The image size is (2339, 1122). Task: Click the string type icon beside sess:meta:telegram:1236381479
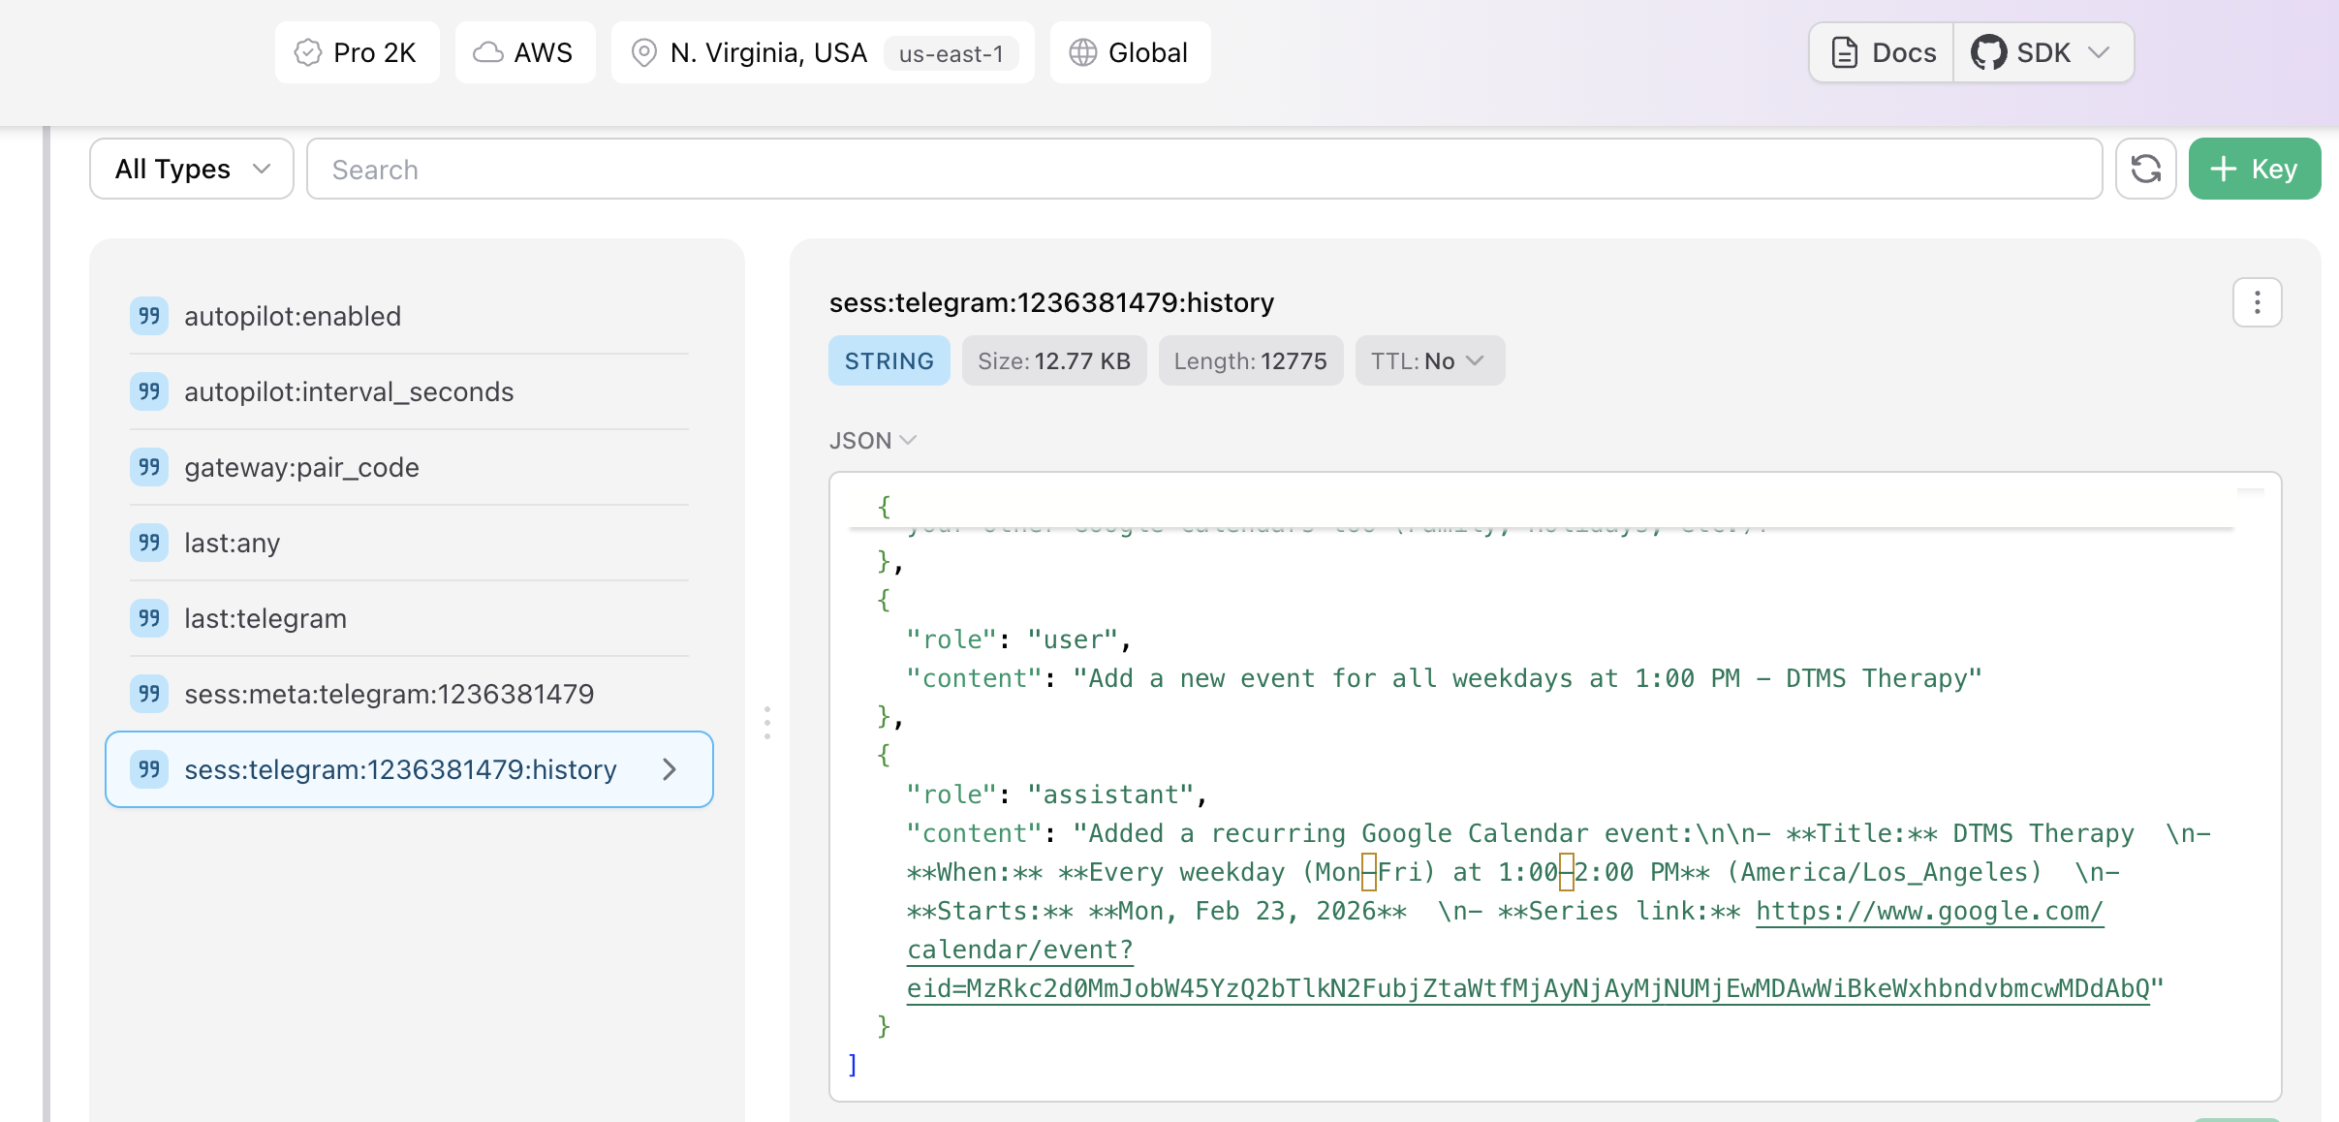(149, 694)
